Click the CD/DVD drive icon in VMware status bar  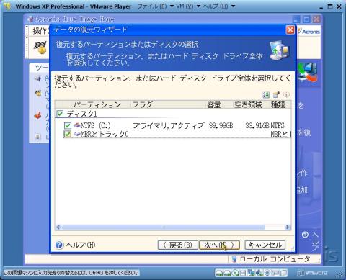tap(236, 273)
